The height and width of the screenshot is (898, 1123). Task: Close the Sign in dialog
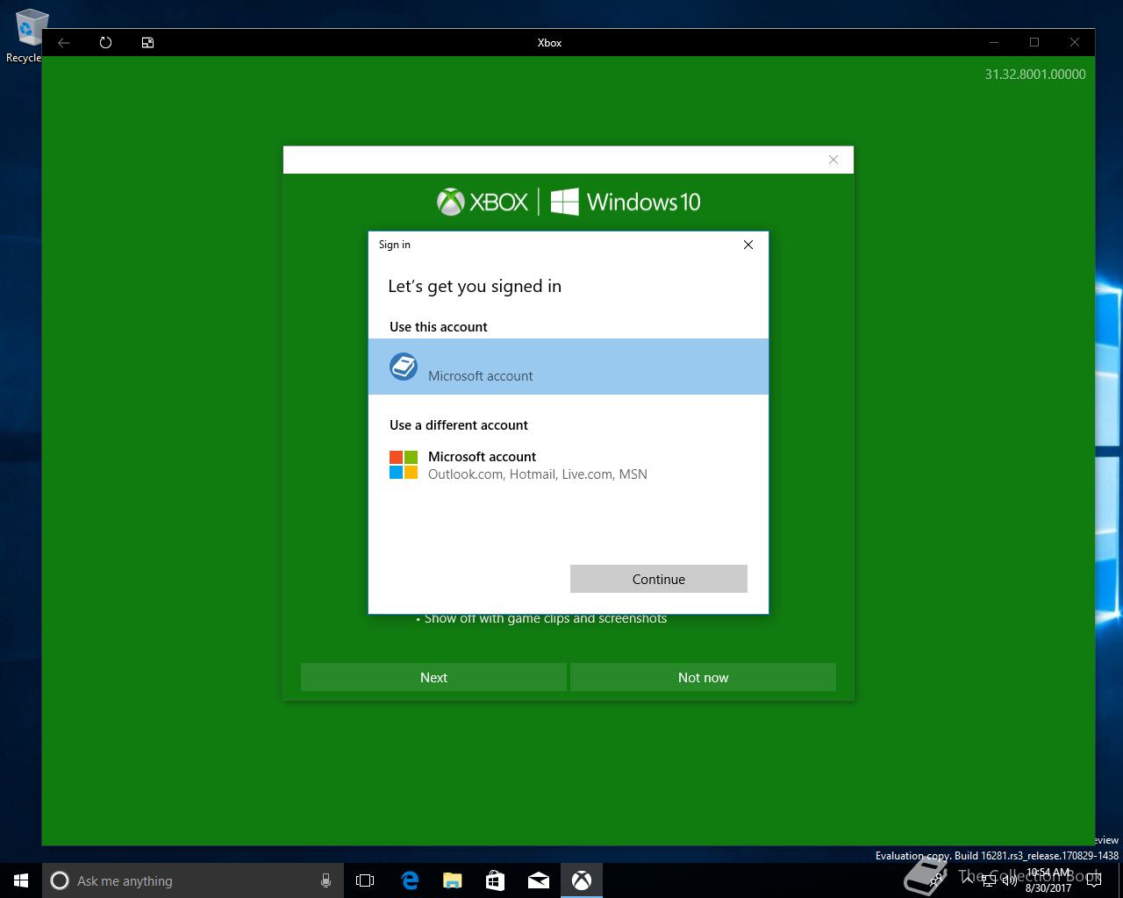pos(748,245)
